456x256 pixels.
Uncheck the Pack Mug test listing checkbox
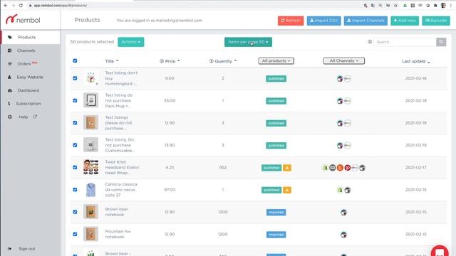point(75,100)
